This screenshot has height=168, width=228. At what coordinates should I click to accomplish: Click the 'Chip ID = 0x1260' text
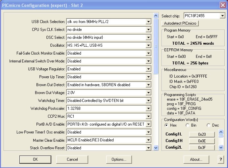click(183, 87)
